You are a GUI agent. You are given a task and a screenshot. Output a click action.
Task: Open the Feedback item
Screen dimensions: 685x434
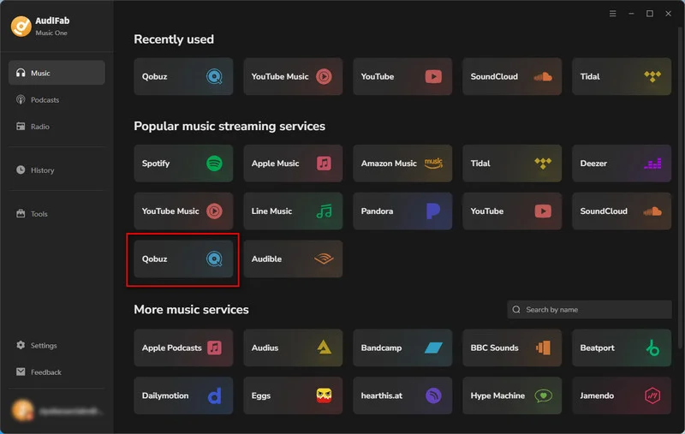pos(57,372)
